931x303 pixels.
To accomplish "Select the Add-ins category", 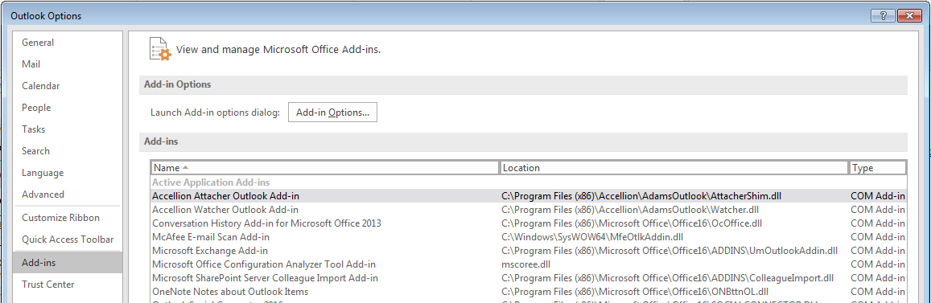I will point(68,262).
